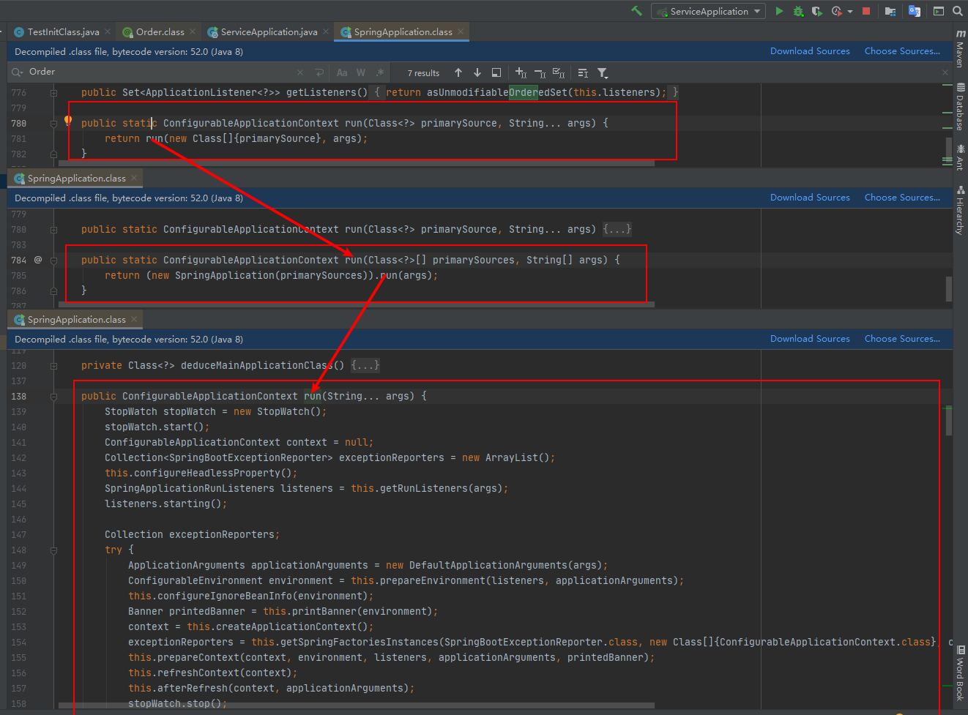Start debugging with the bug icon
The height and width of the screenshot is (715, 968).
798,11
